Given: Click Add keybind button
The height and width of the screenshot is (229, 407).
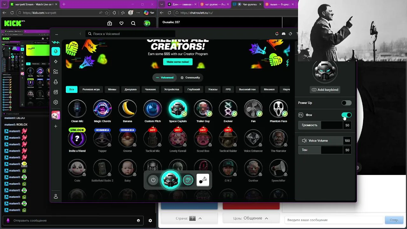Looking at the screenshot, I should (x=325, y=90).
